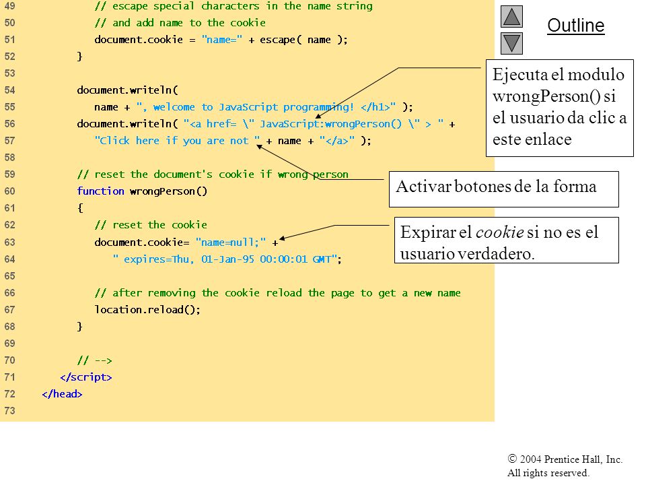Click line number "73" in the gutter

9,411
